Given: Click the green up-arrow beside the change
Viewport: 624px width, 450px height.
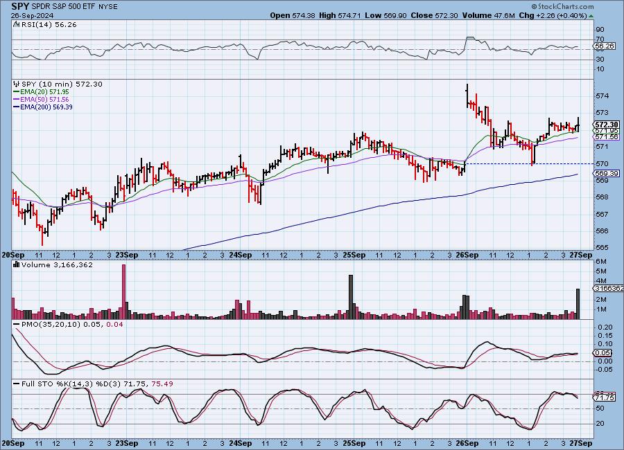Looking at the screenshot, I should click(591, 17).
